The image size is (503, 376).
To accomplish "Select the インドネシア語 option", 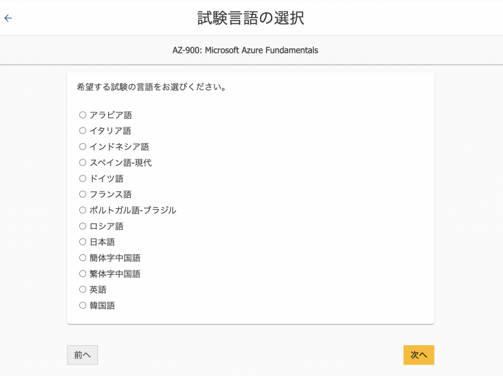I will click(82, 146).
